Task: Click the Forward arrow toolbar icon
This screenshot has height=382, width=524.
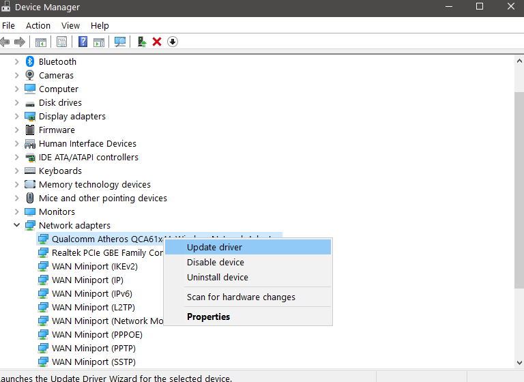Action: (20, 42)
